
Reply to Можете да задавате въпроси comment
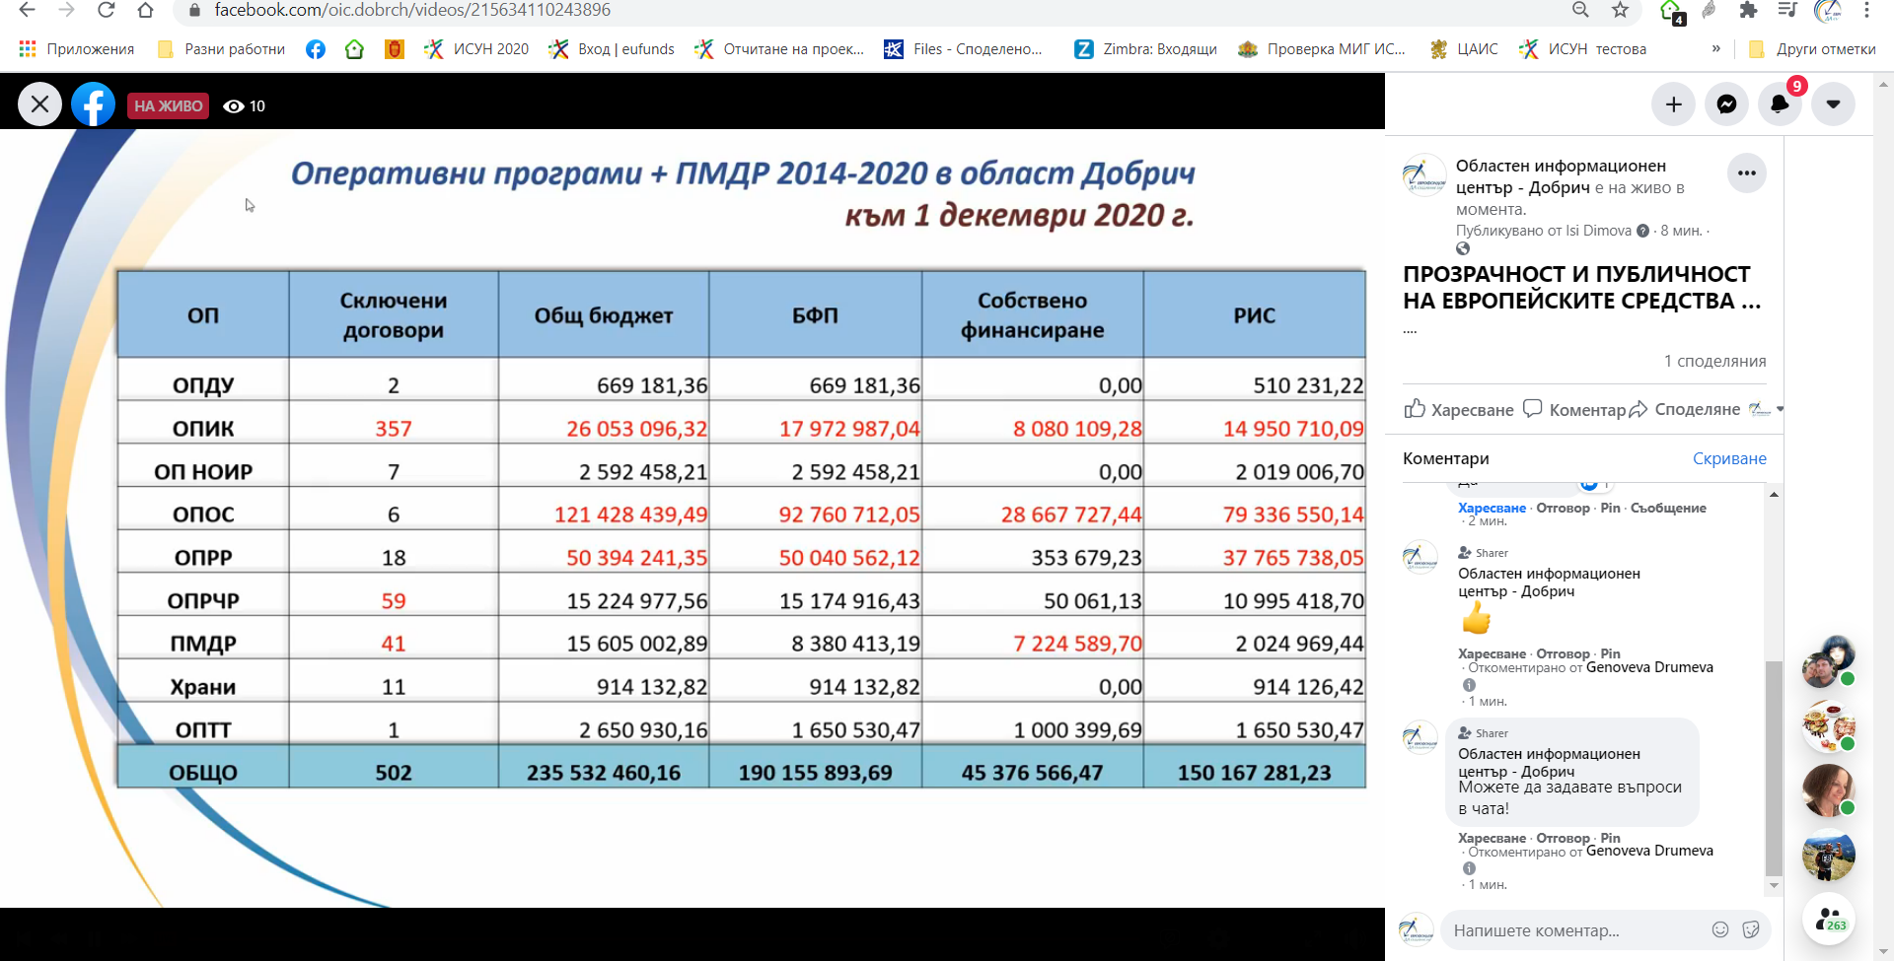[x=1563, y=838]
